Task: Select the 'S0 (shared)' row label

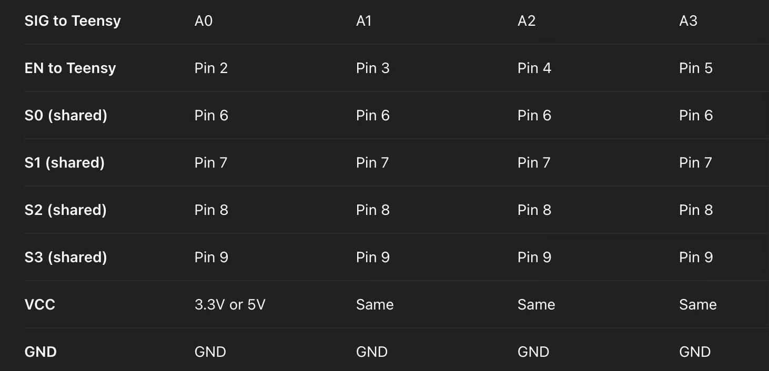Action: [66, 116]
